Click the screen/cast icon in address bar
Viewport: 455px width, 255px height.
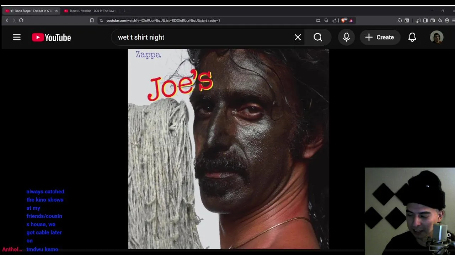(x=318, y=21)
